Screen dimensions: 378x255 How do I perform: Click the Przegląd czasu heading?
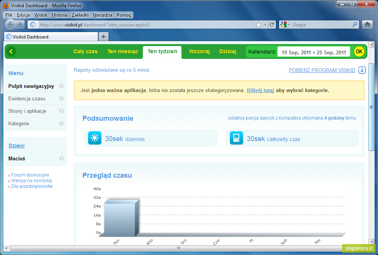click(x=107, y=175)
